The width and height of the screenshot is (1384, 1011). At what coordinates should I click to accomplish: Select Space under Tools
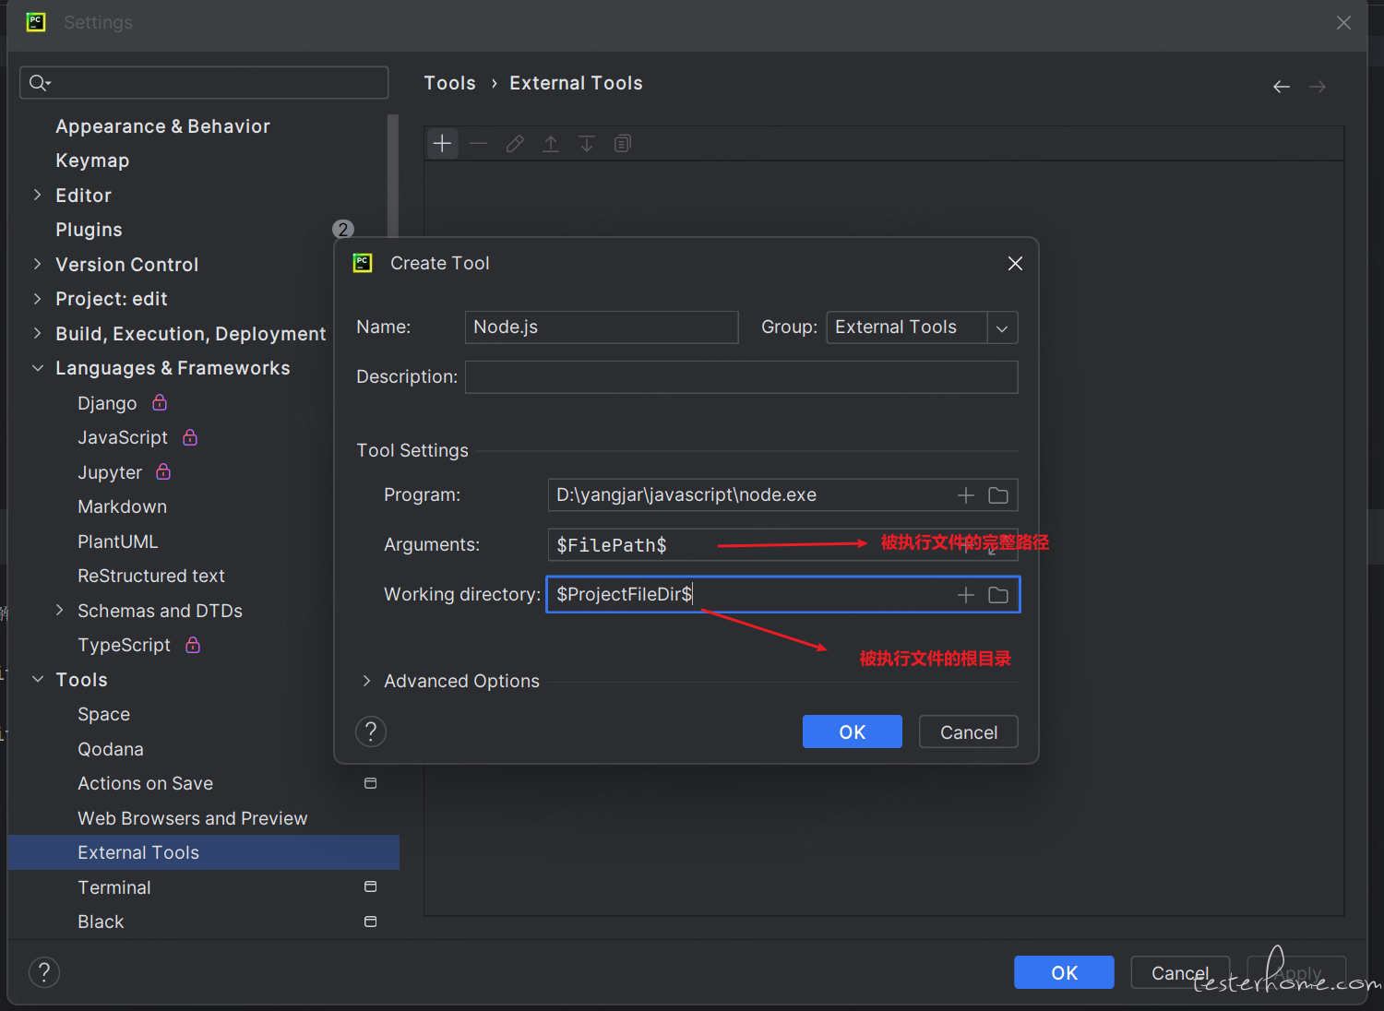[x=103, y=714]
